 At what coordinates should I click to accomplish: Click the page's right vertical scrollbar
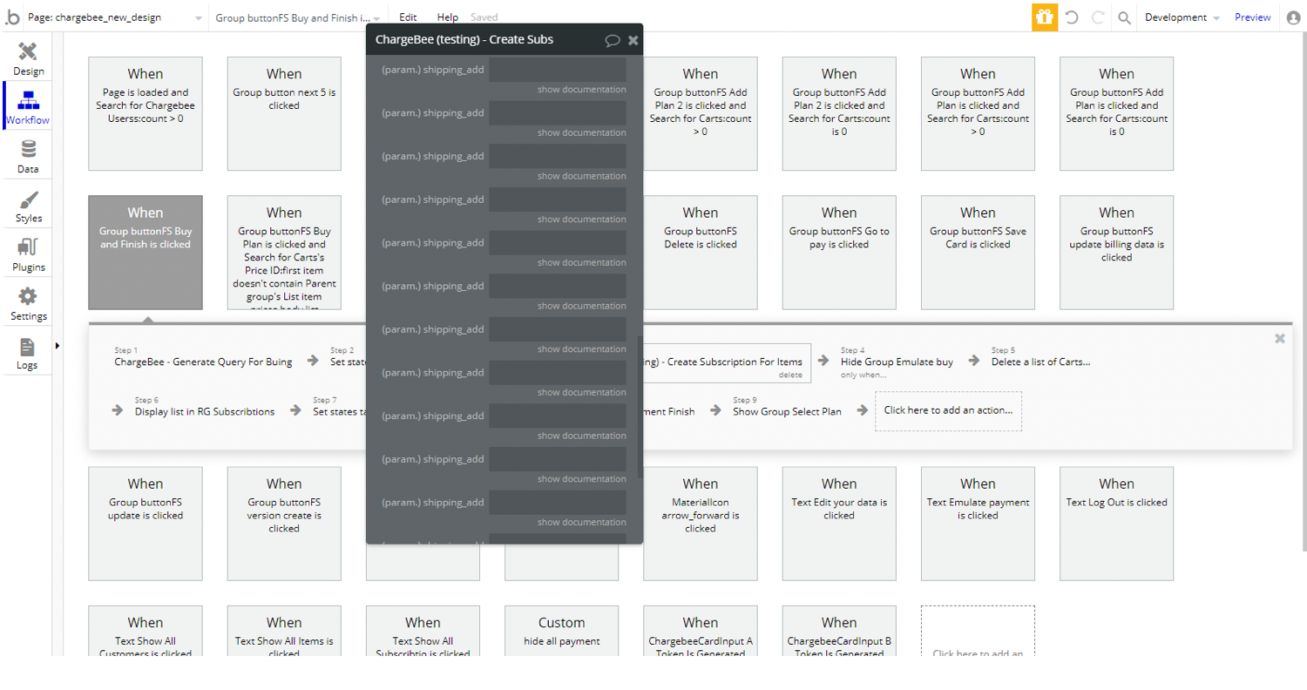pos(1304,292)
